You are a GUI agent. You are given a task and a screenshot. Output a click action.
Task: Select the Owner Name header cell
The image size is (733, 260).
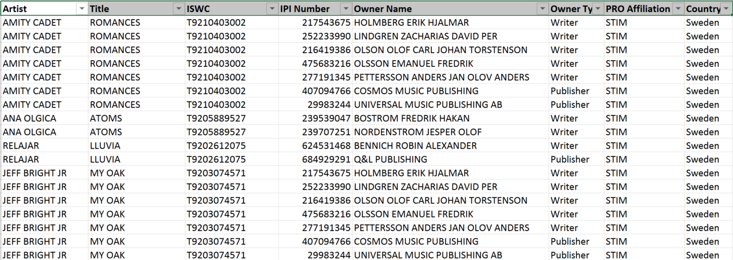[x=450, y=9]
